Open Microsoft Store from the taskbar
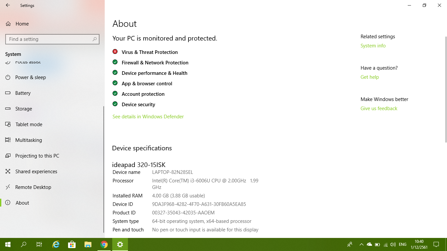Image resolution: width=447 pixels, height=251 pixels. click(x=72, y=244)
